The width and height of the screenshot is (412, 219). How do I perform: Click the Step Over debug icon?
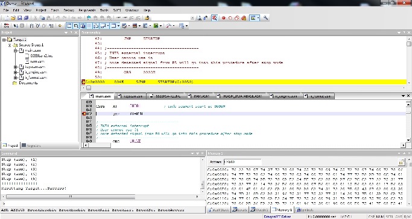(38, 26)
